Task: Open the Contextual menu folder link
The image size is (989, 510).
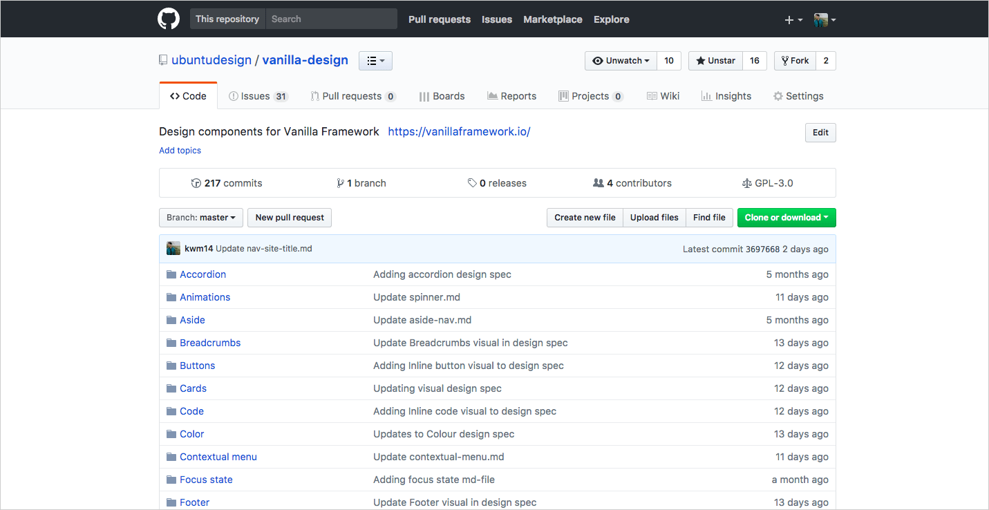Action: [x=218, y=457]
